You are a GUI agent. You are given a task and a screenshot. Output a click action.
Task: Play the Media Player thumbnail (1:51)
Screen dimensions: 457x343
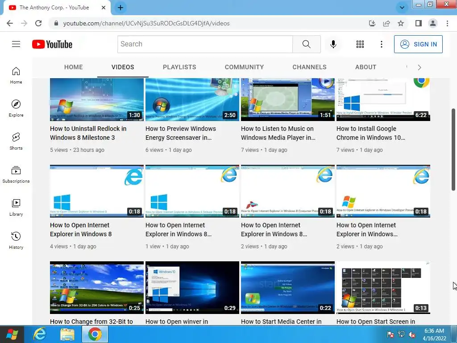[x=288, y=100]
